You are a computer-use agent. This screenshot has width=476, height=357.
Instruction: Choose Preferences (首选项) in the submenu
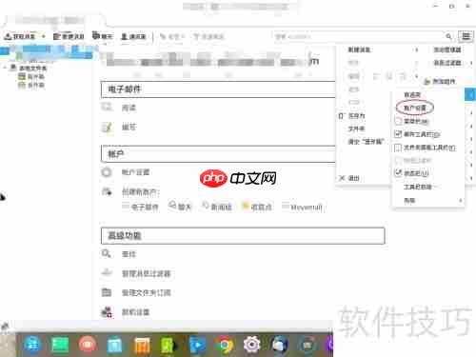pos(412,94)
